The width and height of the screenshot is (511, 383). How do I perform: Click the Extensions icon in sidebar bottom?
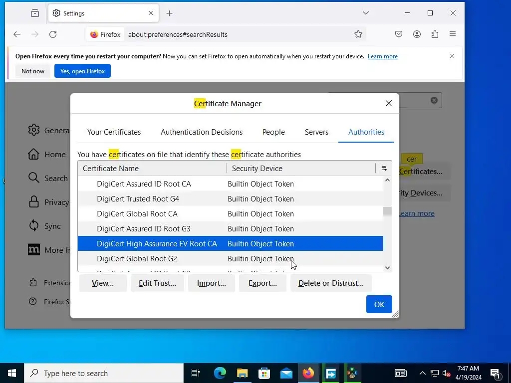(33, 282)
